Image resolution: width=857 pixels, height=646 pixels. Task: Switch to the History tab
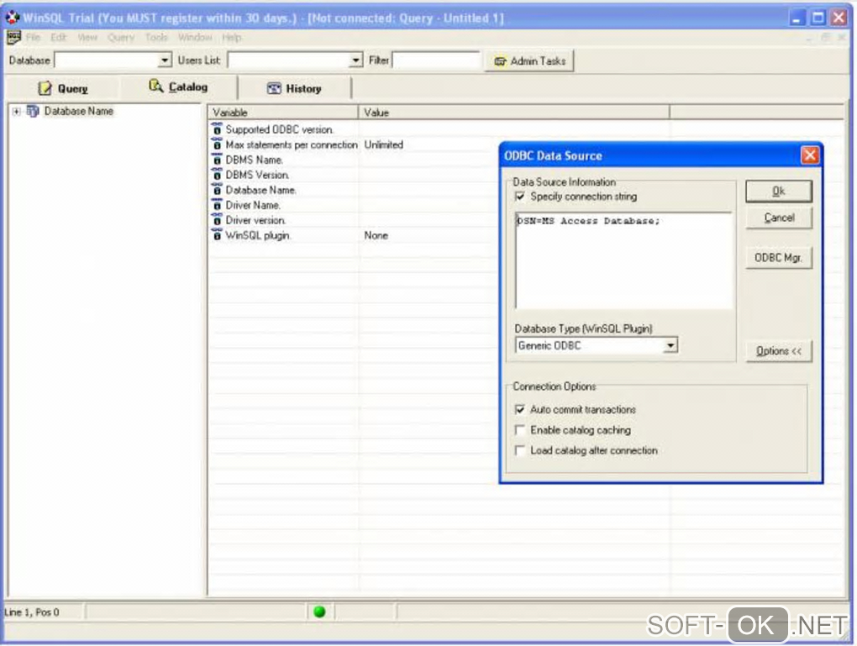(x=295, y=88)
